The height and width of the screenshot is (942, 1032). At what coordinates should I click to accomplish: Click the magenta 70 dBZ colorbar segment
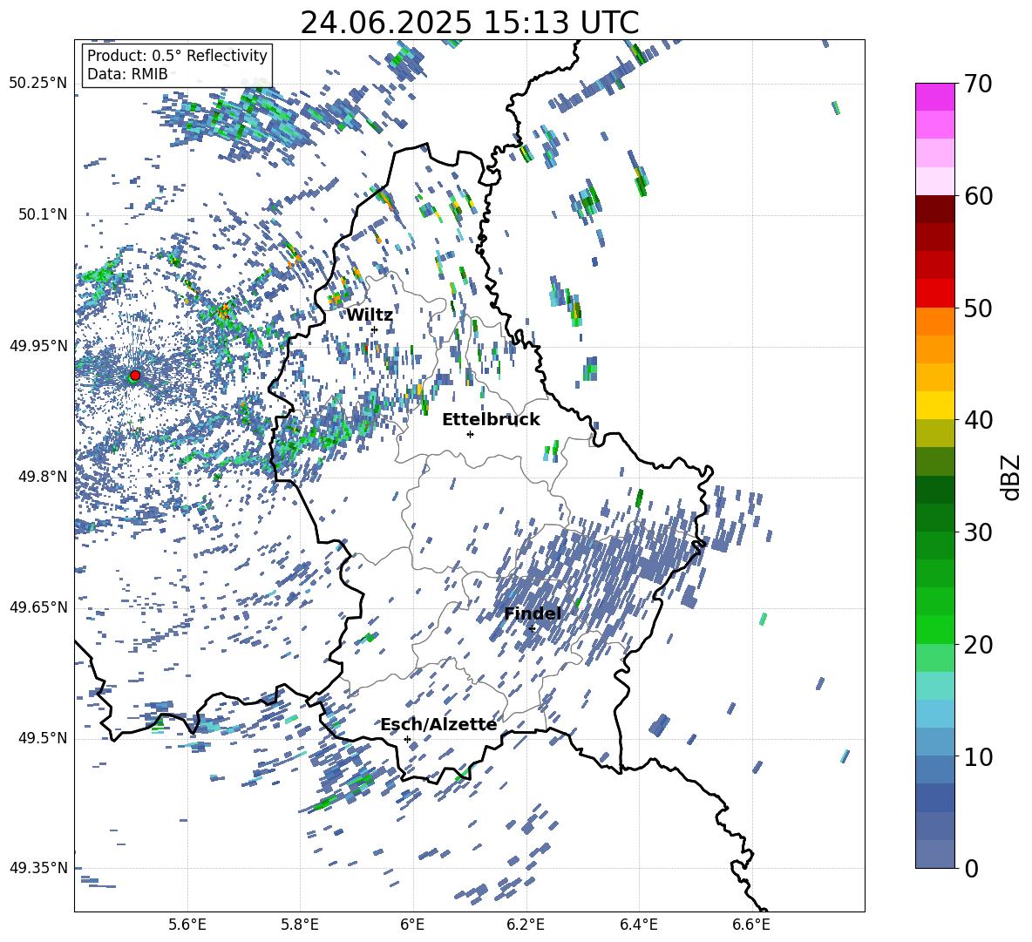tap(934, 97)
